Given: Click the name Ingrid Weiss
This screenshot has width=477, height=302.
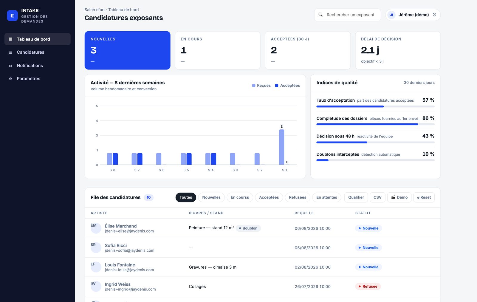Looking at the screenshot, I should [118, 284].
